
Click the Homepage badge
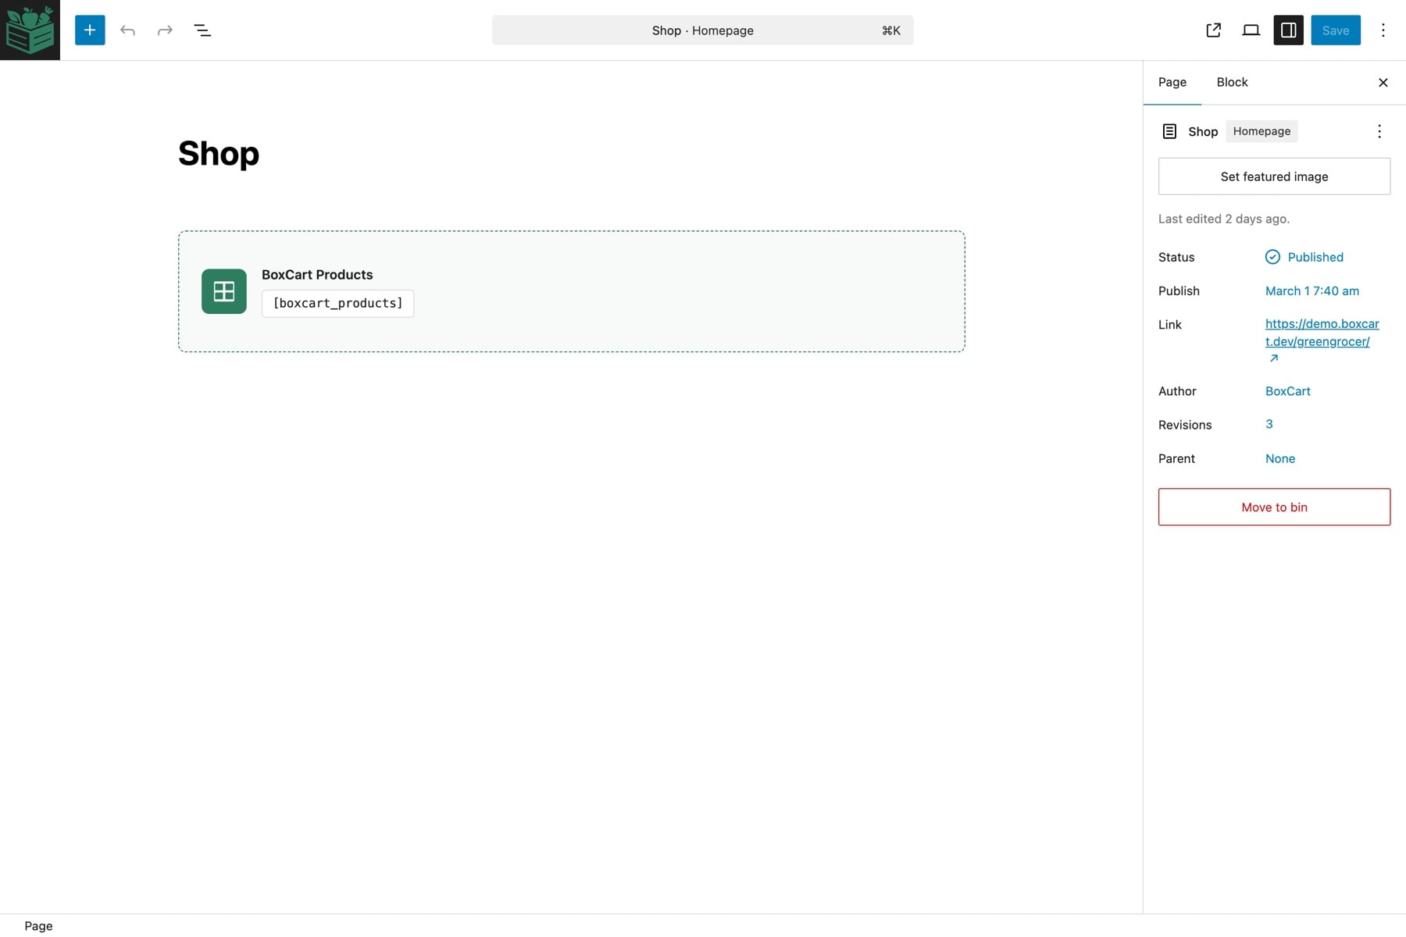tap(1261, 131)
